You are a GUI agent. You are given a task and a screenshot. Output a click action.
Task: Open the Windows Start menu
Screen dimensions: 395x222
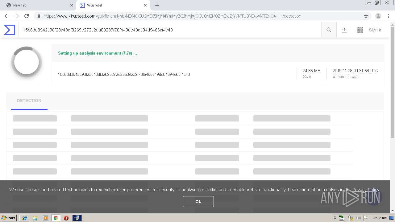tap(9, 218)
